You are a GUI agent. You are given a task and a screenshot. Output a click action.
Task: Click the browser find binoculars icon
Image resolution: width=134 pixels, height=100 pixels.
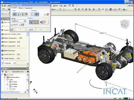click(x=28, y=72)
